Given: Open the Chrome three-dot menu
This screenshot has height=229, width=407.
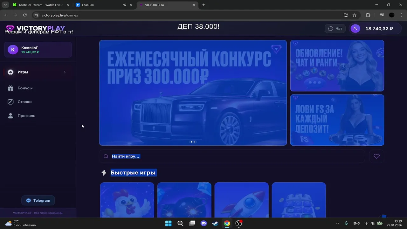Looking at the screenshot, I should (401, 15).
